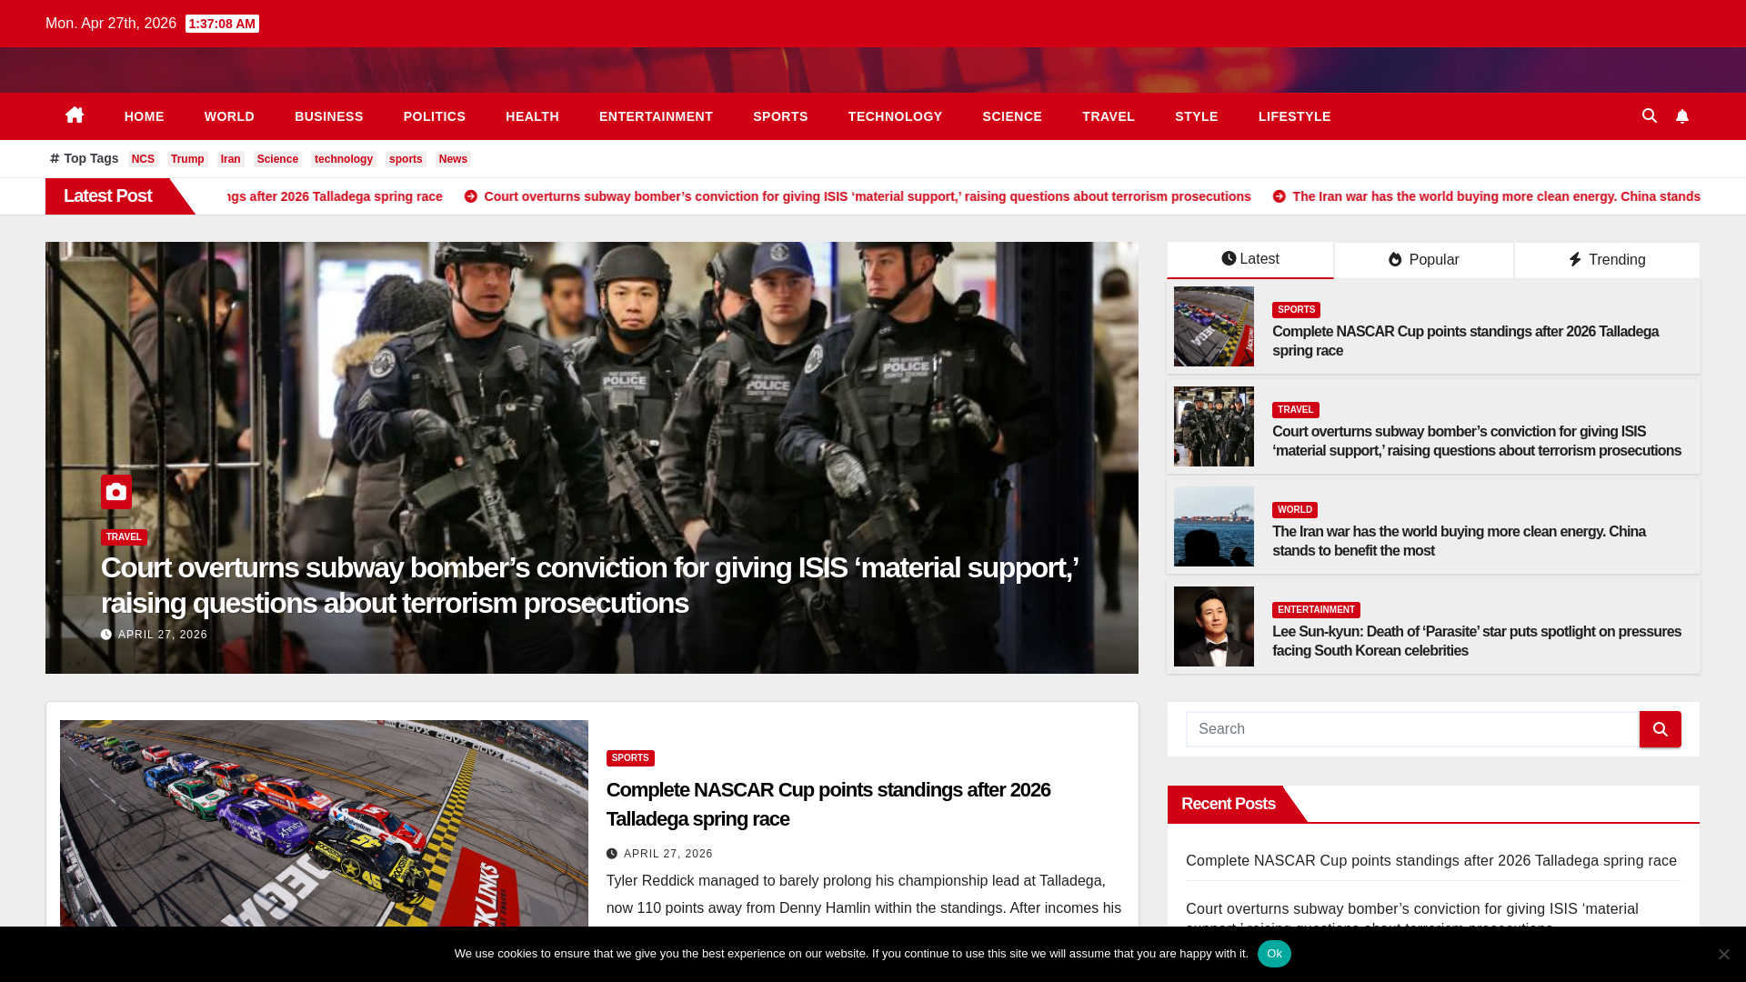Image resolution: width=1746 pixels, height=982 pixels.
Task: Open the police officers thumbnail in sidebar
Action: click(x=1214, y=426)
